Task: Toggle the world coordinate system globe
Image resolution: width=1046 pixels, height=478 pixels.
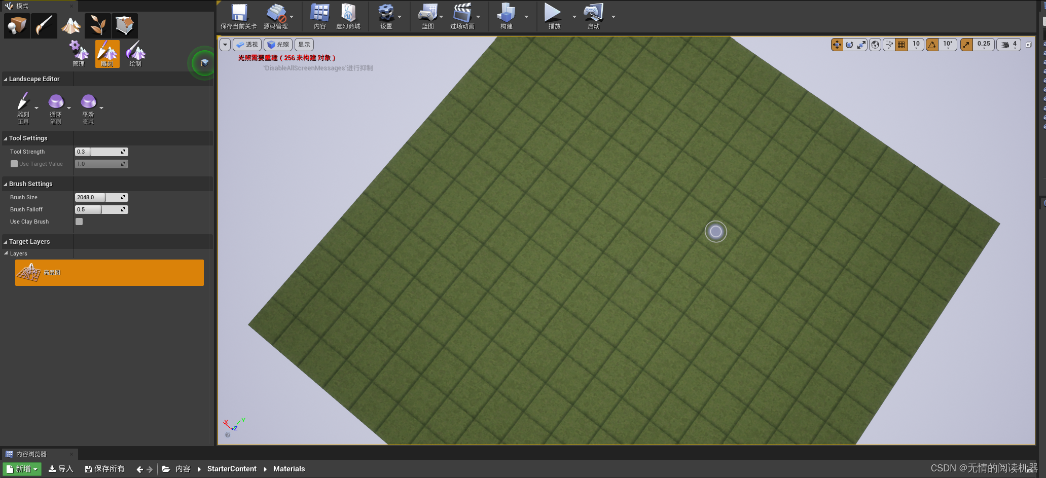Action: tap(875, 45)
